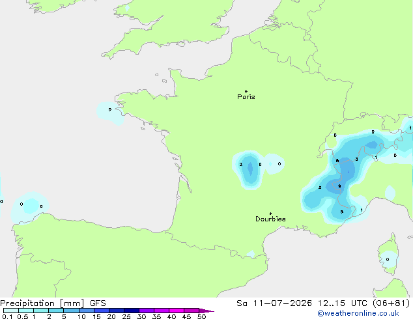Pick the 0.1–0.5 mm legend swatch
Image resolution: width=413 pixels, height=319 pixels.
click(x=11, y=311)
